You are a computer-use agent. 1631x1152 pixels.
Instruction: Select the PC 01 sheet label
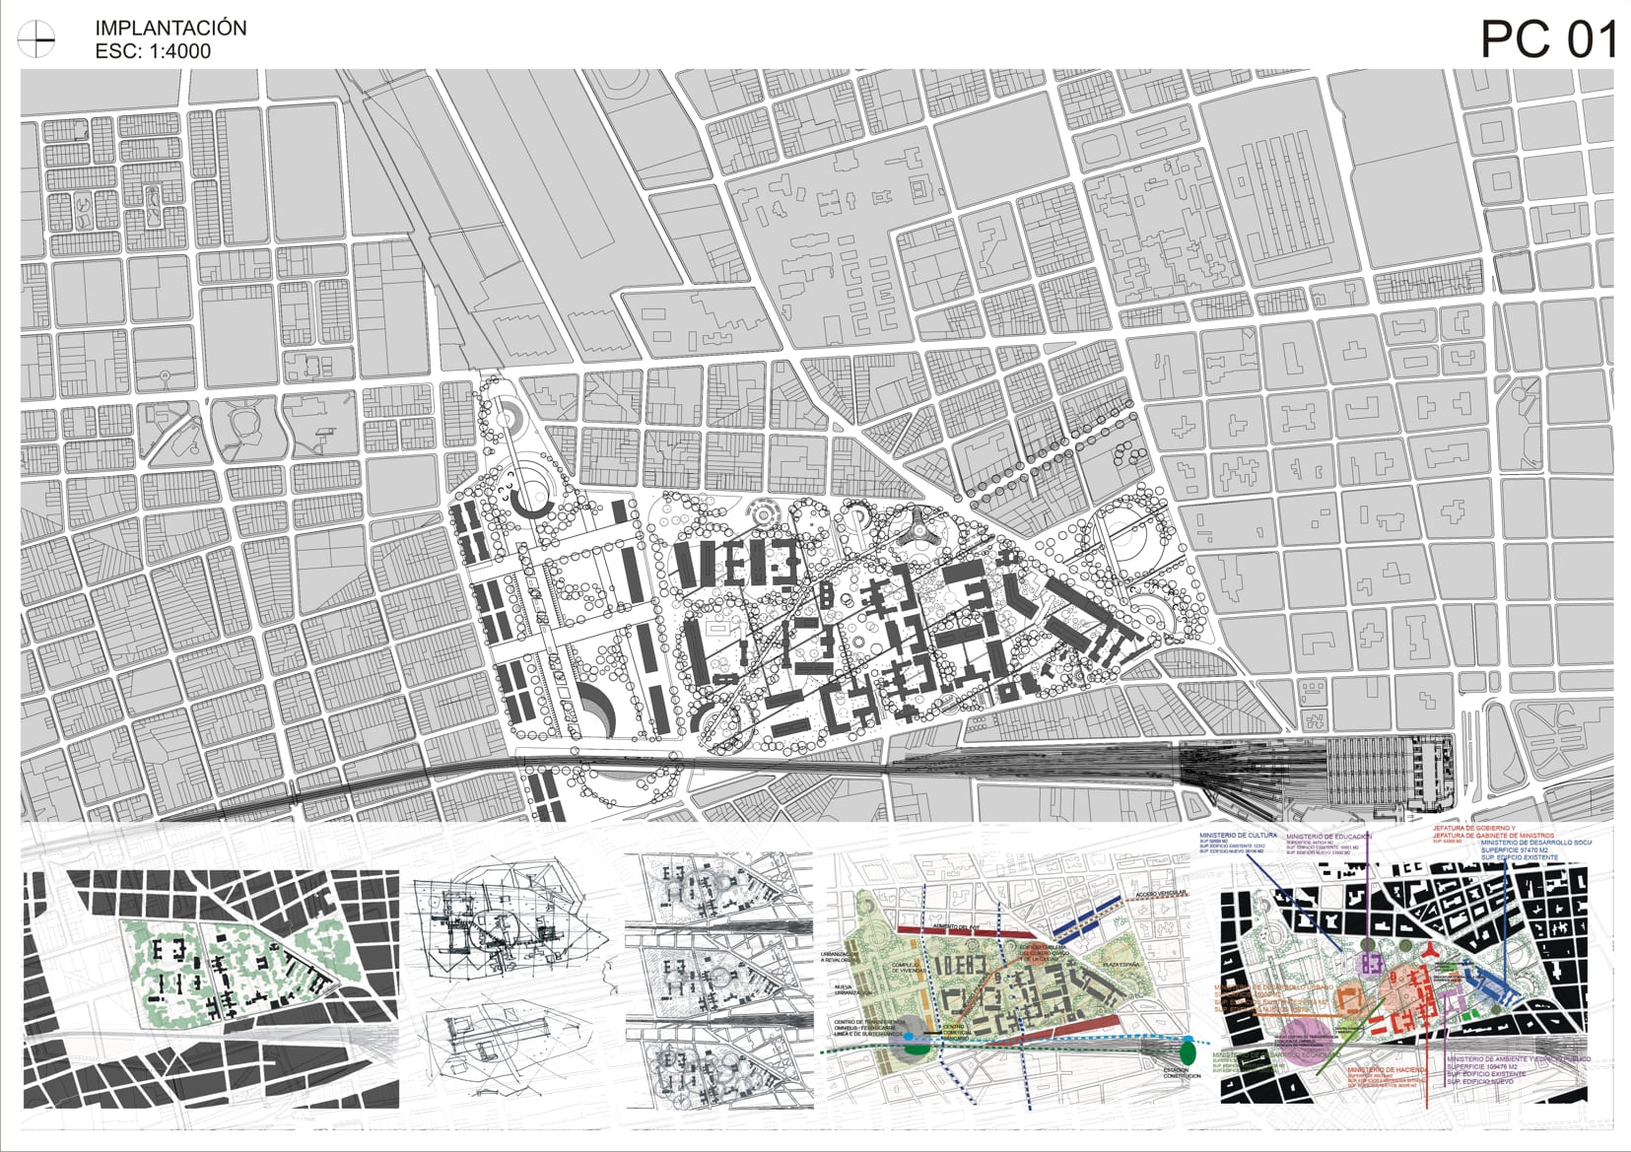(1547, 39)
